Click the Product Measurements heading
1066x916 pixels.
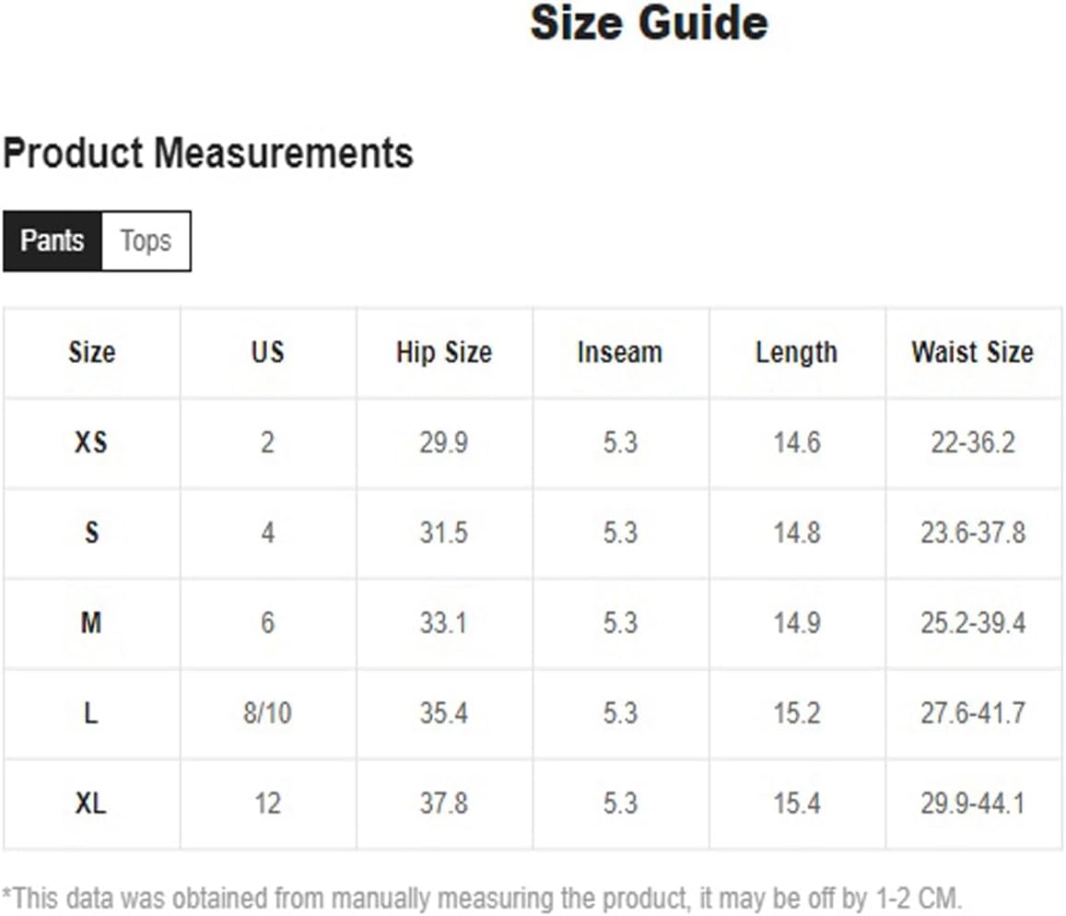[208, 152]
